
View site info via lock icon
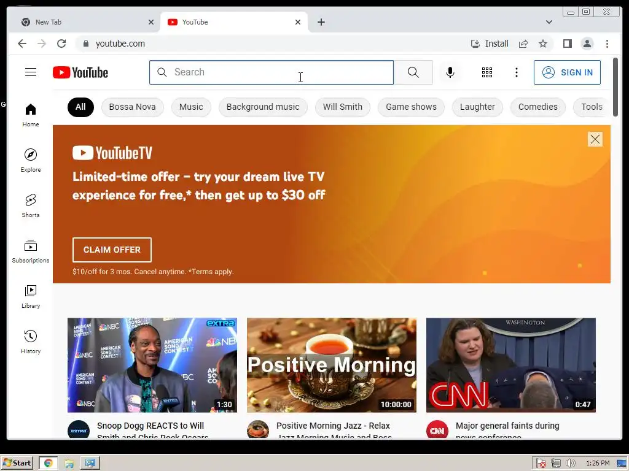85,44
